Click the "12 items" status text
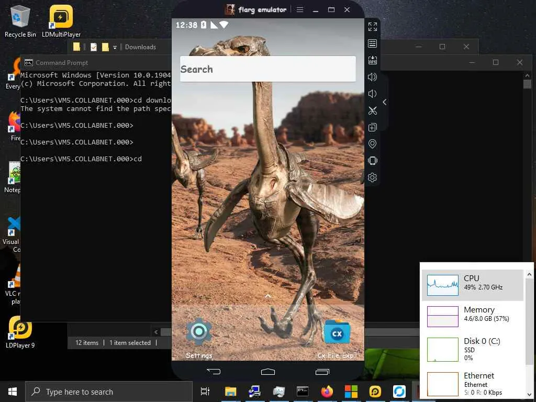Screen dimensions: 536x402 (x=87, y=342)
